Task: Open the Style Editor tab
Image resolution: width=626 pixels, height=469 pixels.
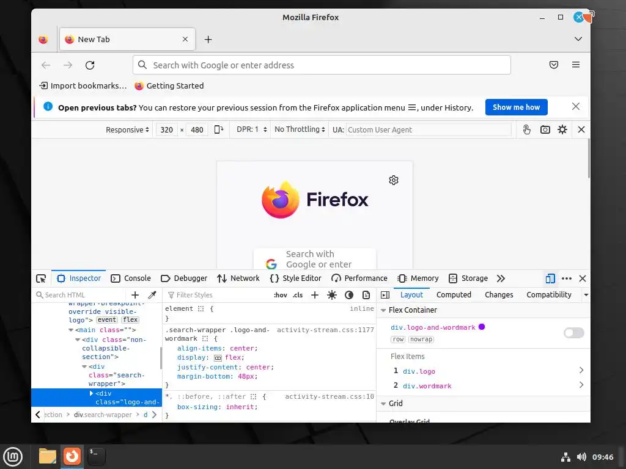Action: [x=295, y=278]
